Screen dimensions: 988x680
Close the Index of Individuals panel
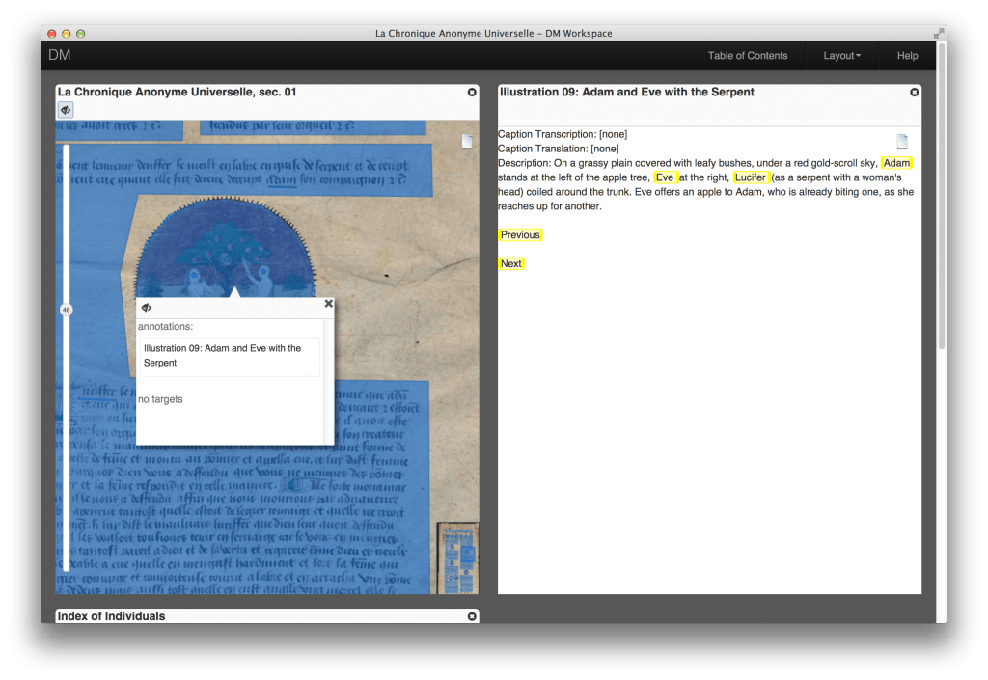click(x=472, y=616)
